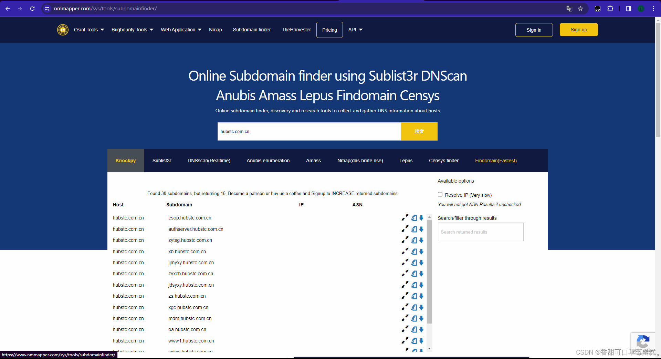661x359 pixels.
Task: Open the Nmap menu item
Action: click(216, 30)
